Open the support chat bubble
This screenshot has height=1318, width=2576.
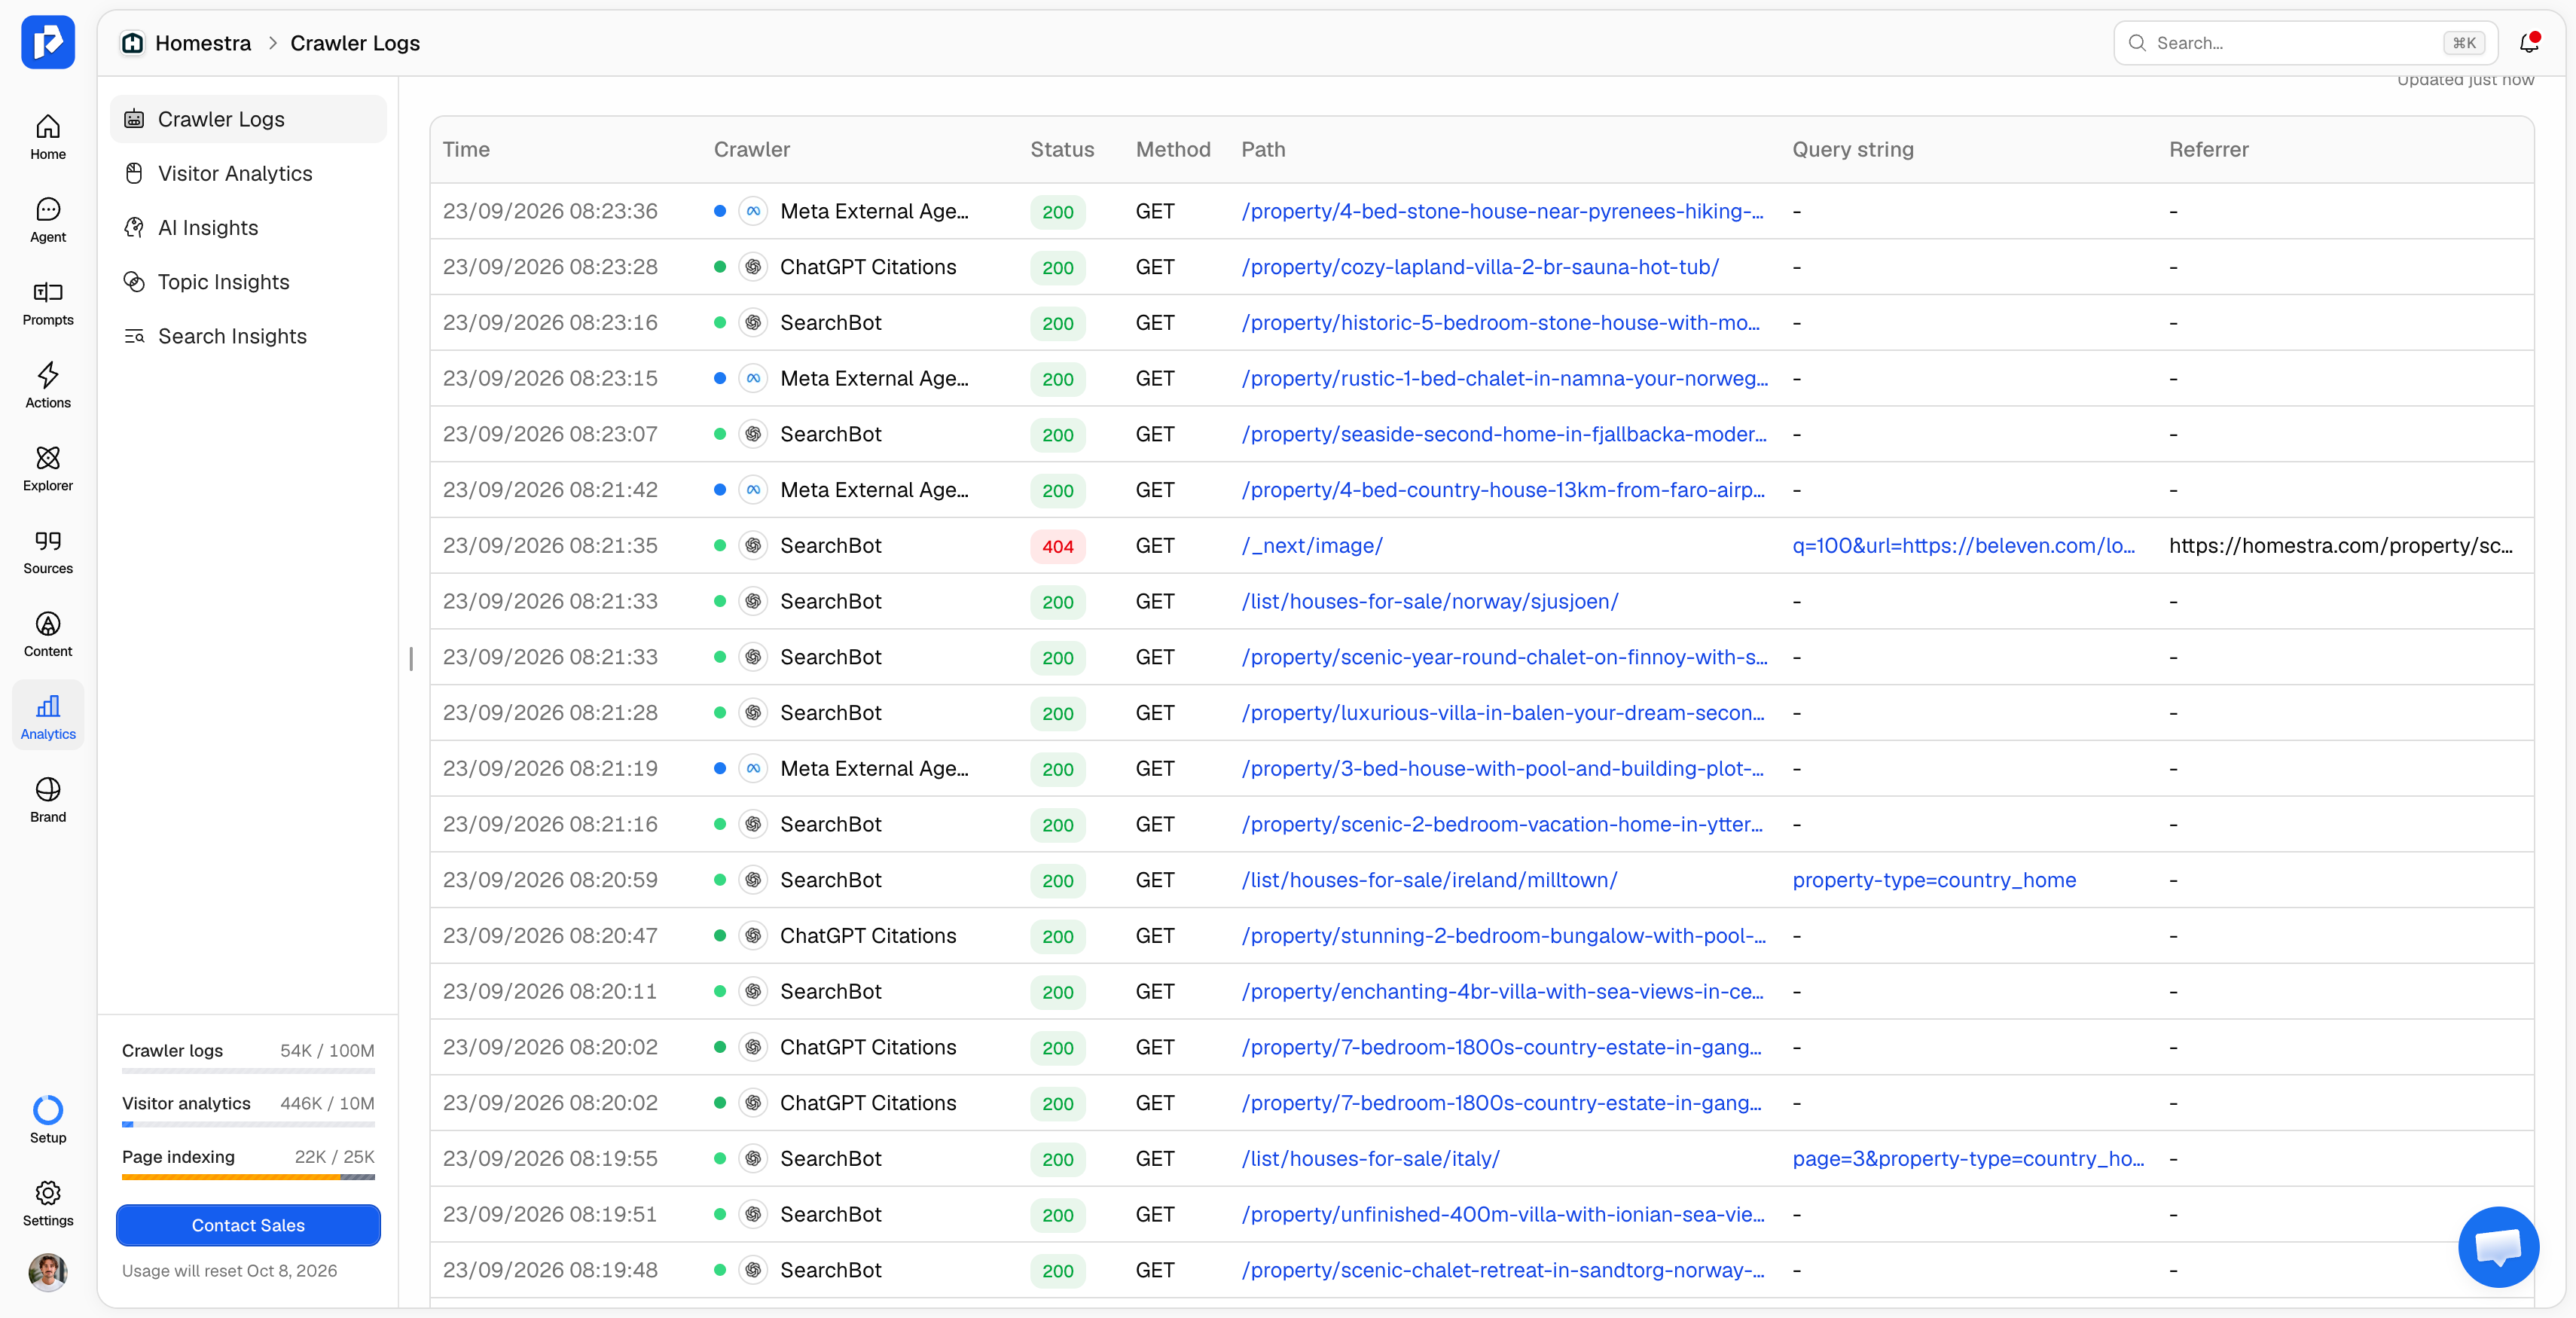2497,1246
